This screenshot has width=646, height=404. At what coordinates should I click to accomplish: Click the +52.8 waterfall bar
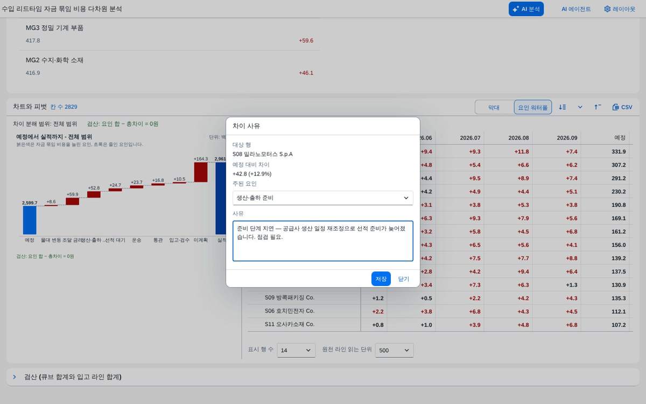(x=94, y=194)
